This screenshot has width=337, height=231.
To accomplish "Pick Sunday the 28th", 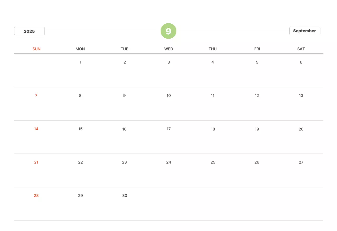I will tap(36, 196).
